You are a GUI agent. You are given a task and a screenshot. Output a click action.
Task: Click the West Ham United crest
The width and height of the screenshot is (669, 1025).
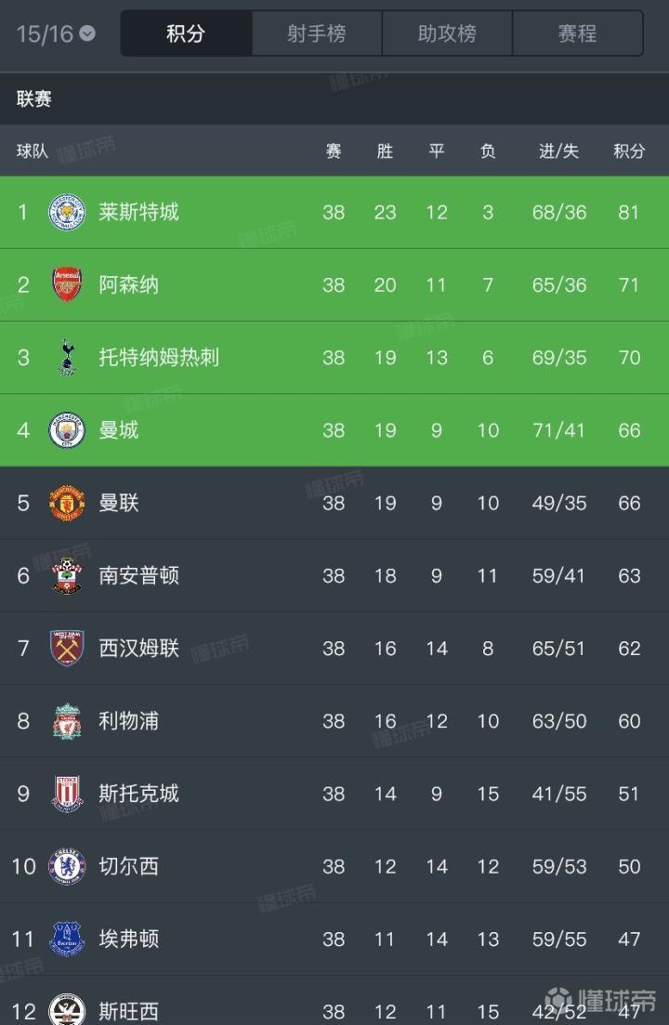click(x=67, y=649)
